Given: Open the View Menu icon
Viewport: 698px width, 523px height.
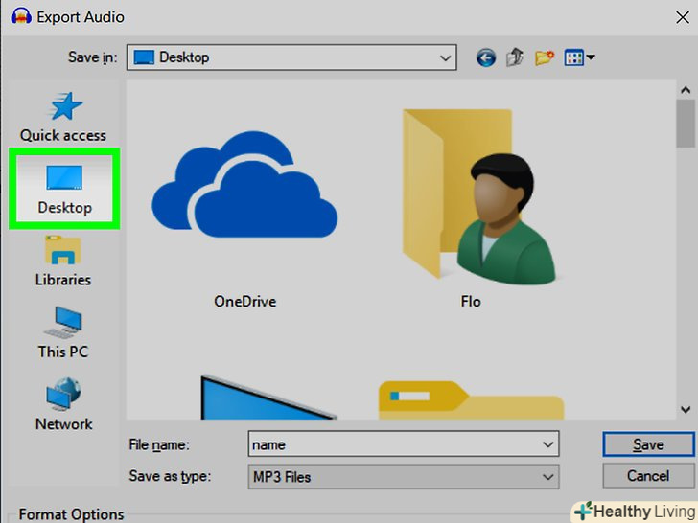Looking at the screenshot, I should (573, 57).
